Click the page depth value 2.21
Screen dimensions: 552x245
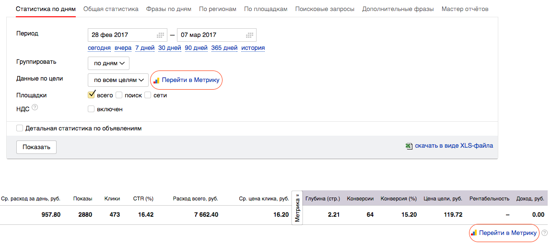pyautogui.click(x=334, y=215)
